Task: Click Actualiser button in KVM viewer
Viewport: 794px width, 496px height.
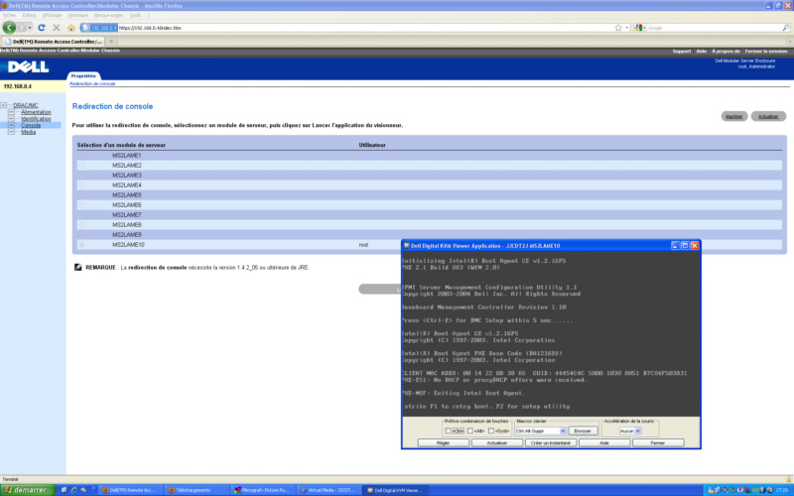Action: tap(497, 442)
